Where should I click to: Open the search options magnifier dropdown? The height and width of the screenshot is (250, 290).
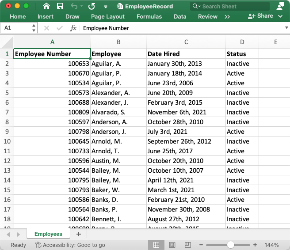coord(196,6)
